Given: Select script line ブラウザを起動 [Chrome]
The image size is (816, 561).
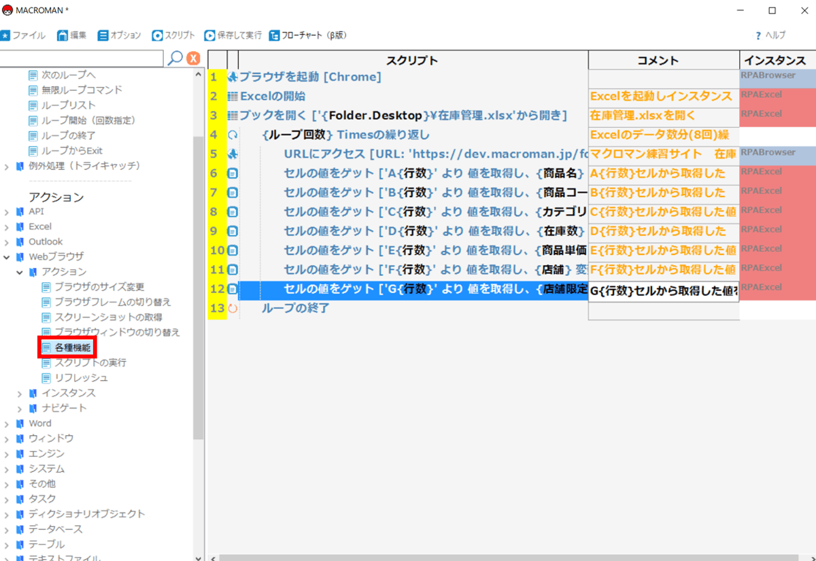Looking at the screenshot, I should (x=413, y=77).
